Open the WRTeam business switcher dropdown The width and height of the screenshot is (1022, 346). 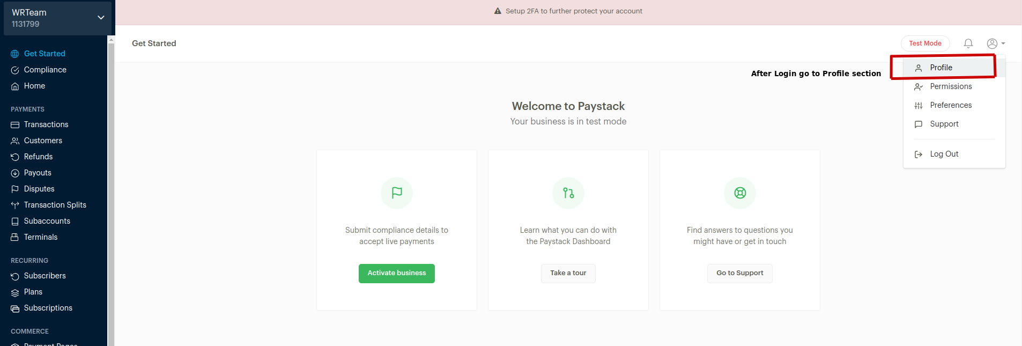coord(57,18)
